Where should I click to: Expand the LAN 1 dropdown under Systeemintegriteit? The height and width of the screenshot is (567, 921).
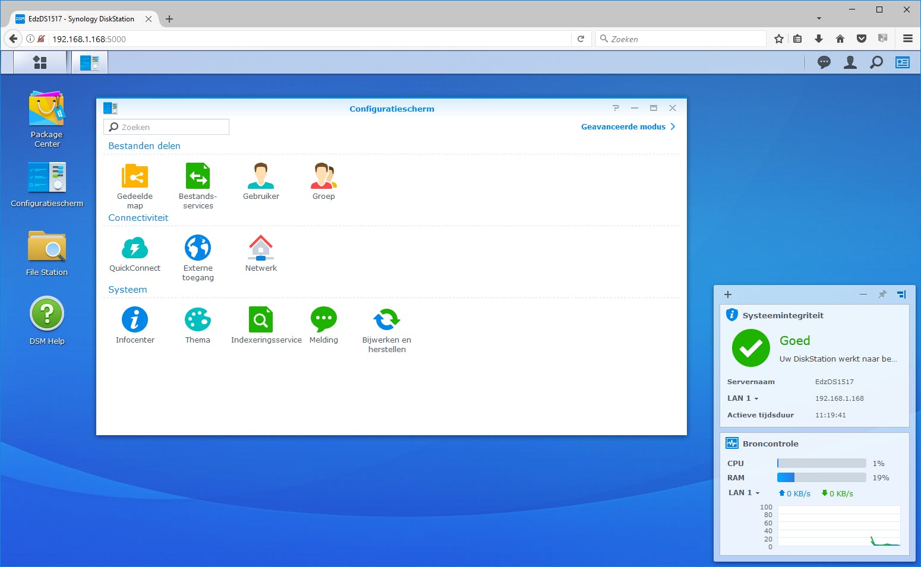[x=743, y=398]
